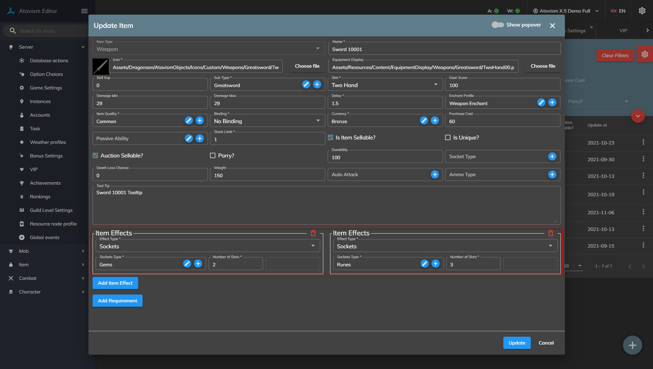Open the Item Type Weapon dropdown
The image size is (653, 369).
point(208,49)
